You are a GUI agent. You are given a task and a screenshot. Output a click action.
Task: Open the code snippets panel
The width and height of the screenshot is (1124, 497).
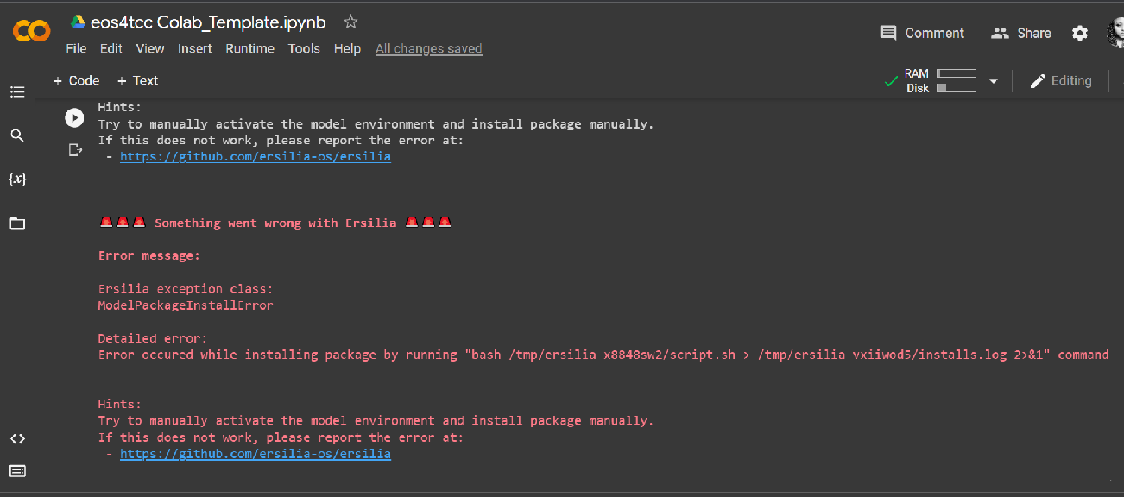coord(17,438)
